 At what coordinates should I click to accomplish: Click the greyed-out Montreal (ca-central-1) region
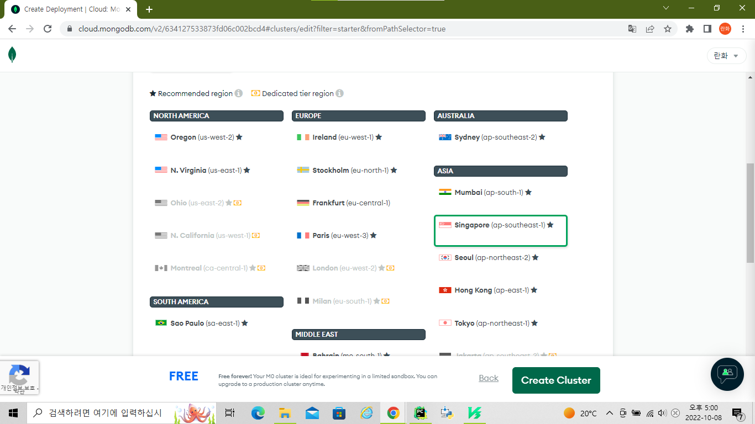pos(216,268)
